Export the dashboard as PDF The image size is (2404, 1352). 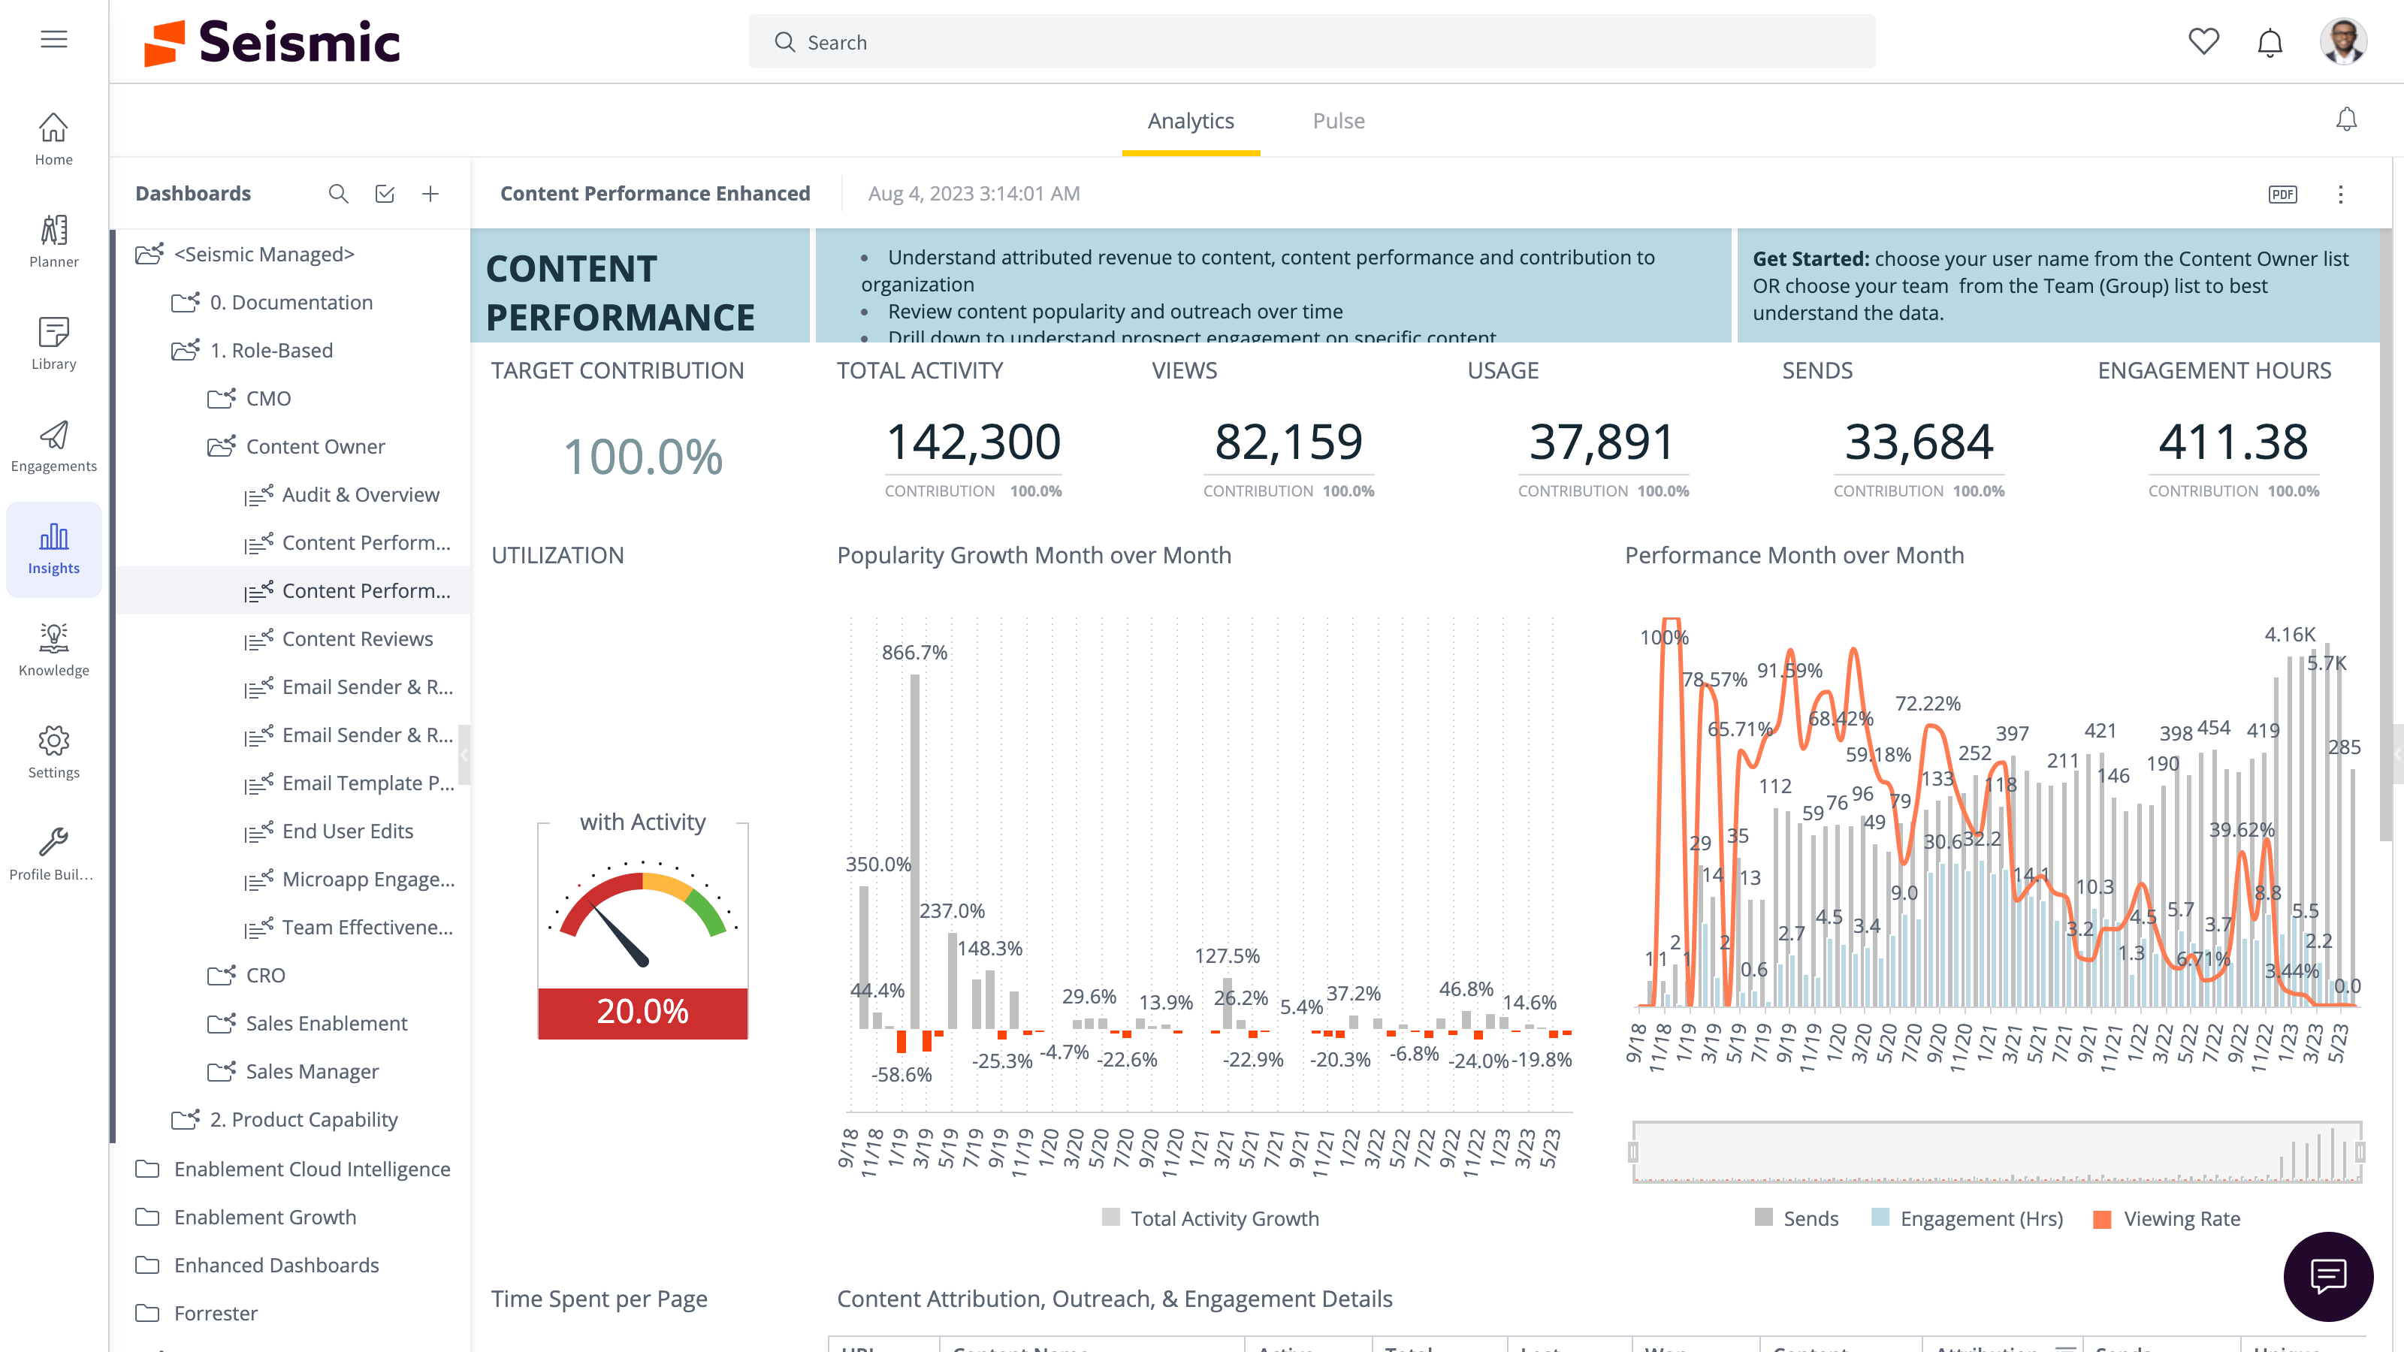tap(2284, 194)
